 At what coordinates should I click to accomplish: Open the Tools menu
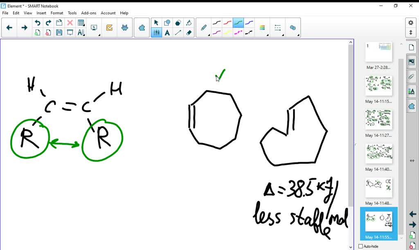point(72,13)
